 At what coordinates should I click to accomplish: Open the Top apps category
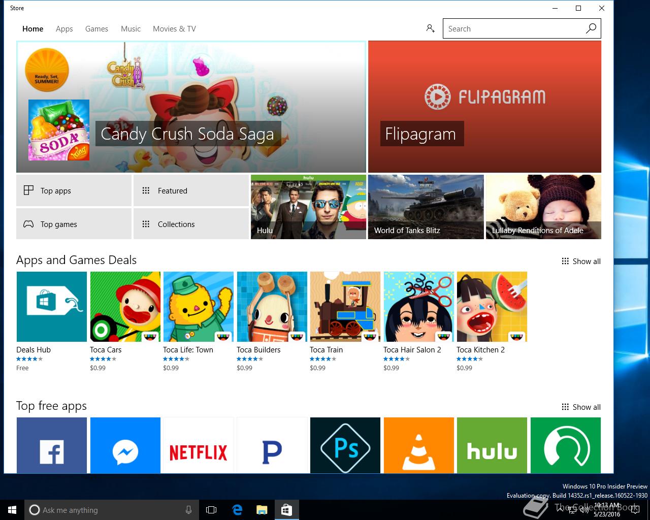pyautogui.click(x=74, y=190)
